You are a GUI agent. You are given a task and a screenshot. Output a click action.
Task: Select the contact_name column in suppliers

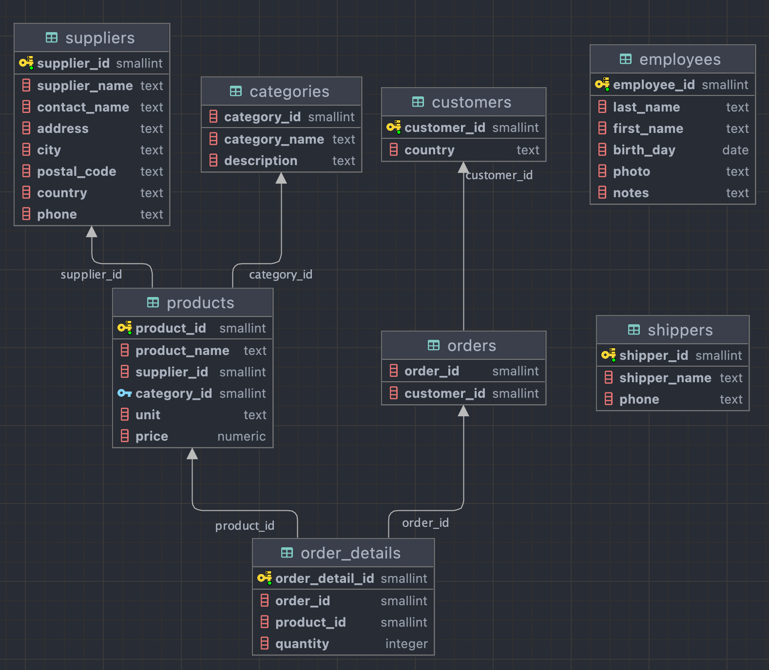point(92,107)
